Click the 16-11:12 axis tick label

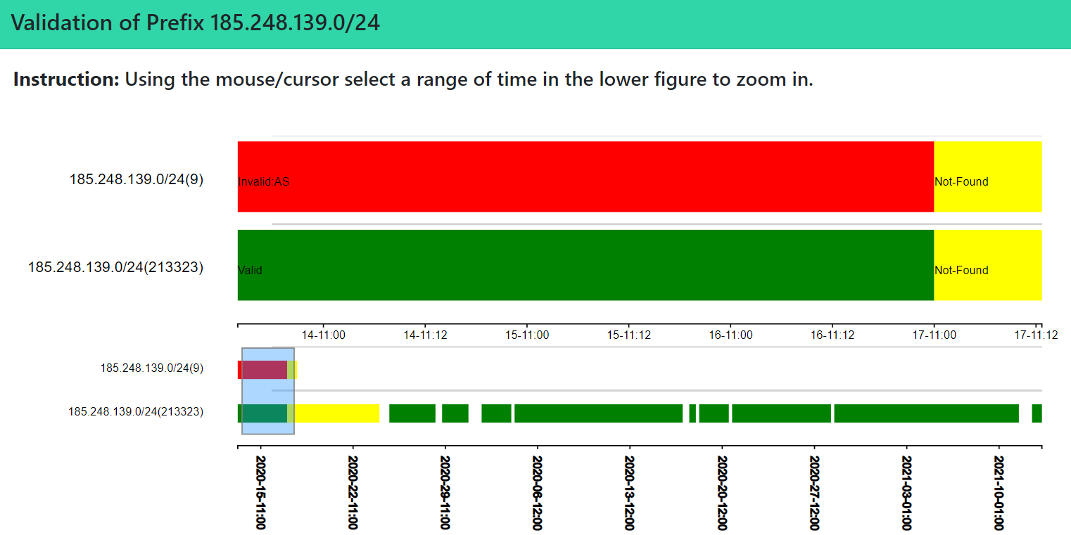click(x=832, y=335)
